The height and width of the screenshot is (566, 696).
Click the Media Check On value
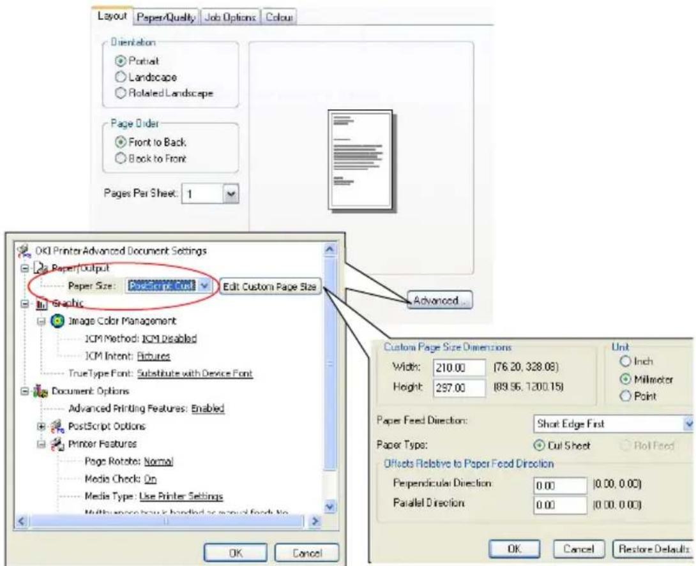tap(150, 479)
